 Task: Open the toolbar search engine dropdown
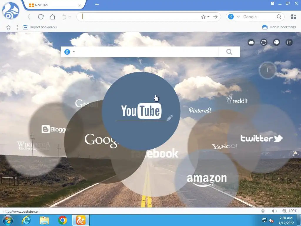tap(238, 17)
